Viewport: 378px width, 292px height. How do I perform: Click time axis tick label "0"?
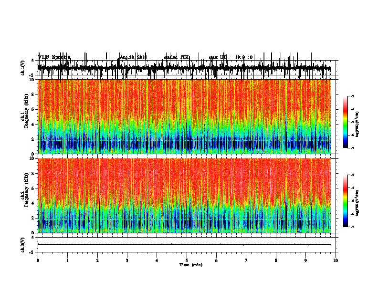[38, 260]
